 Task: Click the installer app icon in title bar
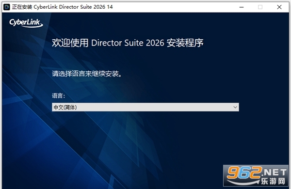pyautogui.click(x=7, y=7)
